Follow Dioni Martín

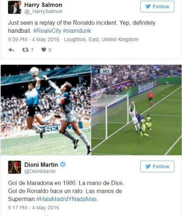pos(157,167)
